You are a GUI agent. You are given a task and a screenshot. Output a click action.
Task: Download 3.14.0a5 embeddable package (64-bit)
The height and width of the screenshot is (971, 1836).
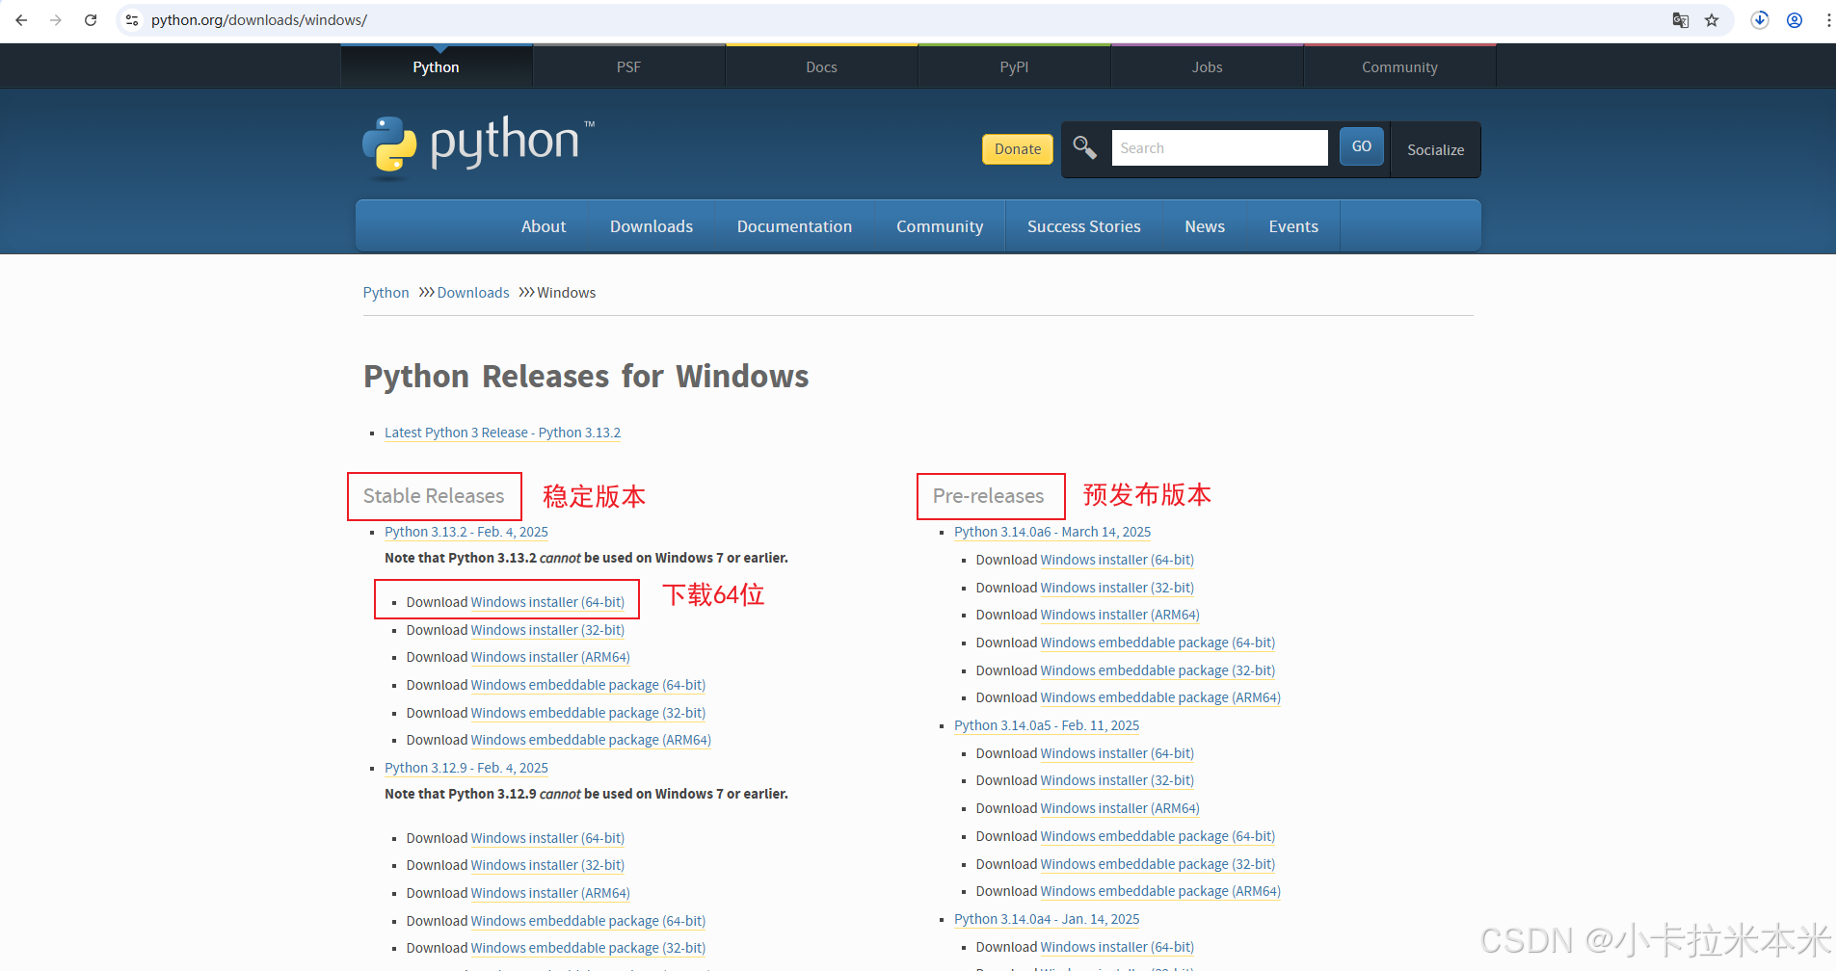[1157, 836]
